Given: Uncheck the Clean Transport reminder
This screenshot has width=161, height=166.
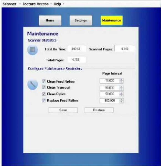Looking at the screenshot, I should tap(44, 87).
